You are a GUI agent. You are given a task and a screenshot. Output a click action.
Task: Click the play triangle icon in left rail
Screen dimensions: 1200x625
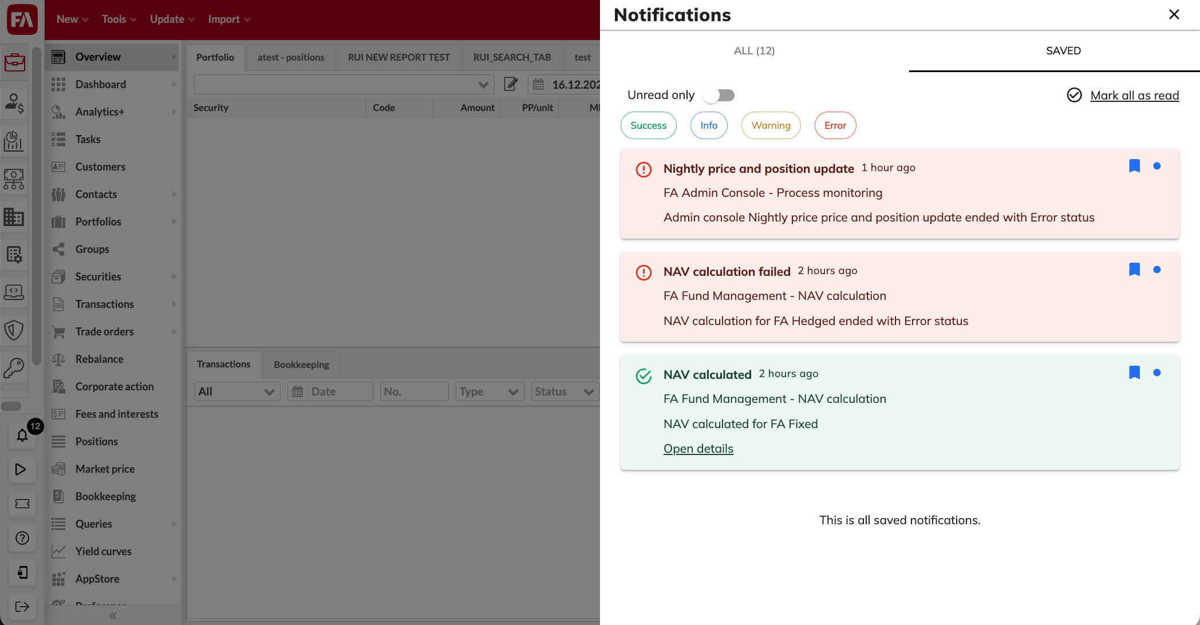(x=21, y=469)
